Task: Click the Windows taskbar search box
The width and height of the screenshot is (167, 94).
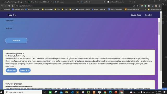Action: click(23, 92)
